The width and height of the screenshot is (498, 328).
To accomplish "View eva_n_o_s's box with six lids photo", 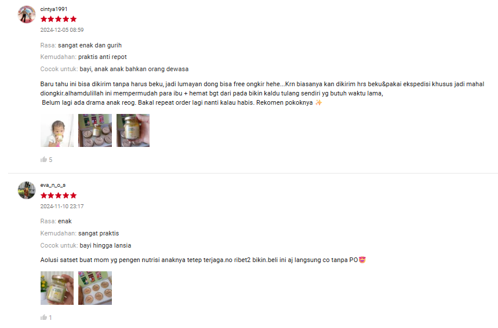I will click(x=95, y=288).
